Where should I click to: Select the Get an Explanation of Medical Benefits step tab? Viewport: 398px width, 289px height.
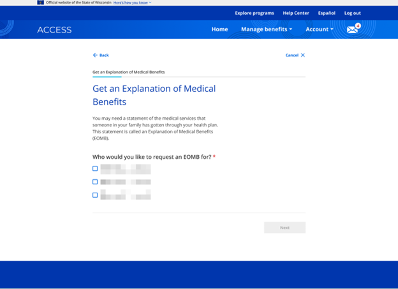coord(129,72)
